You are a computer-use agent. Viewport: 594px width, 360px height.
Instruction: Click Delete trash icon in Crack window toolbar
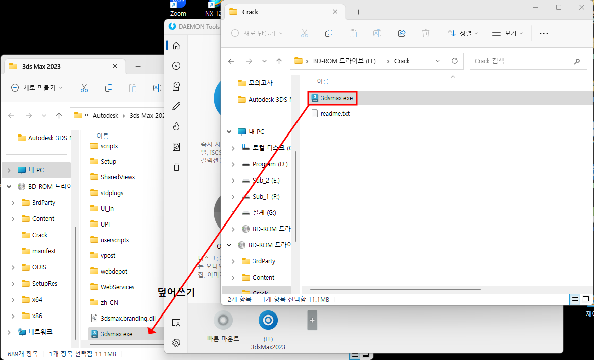coord(426,33)
